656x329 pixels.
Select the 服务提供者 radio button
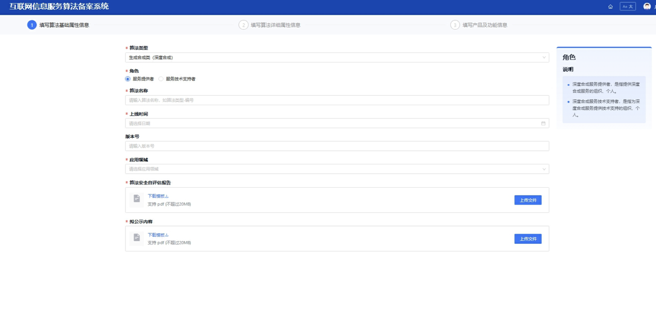(128, 79)
